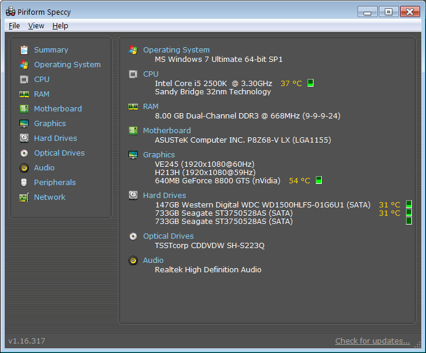
Task: Open the Help menu
Action: click(x=60, y=26)
